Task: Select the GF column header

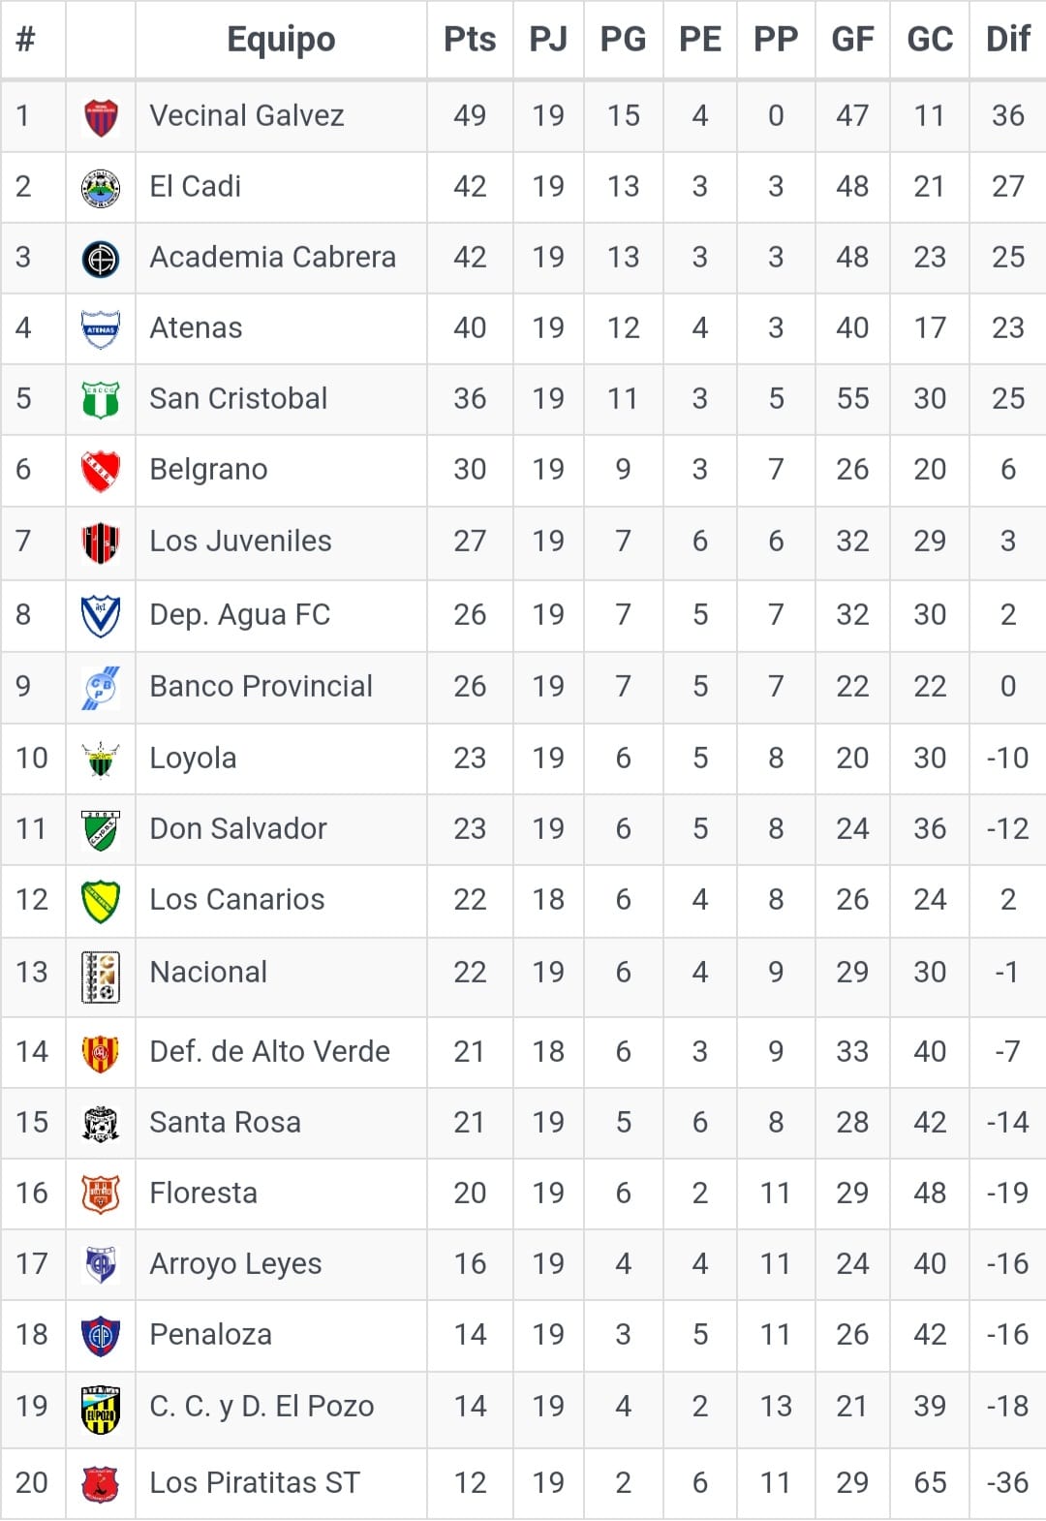Action: 852,40
